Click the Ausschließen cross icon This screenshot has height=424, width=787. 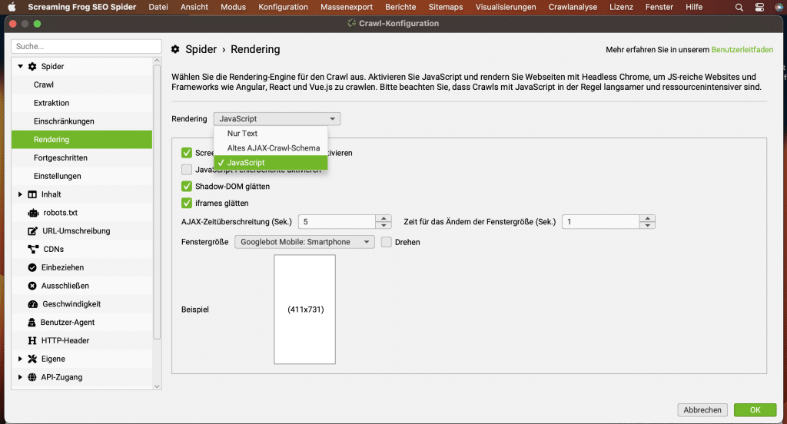click(x=32, y=286)
